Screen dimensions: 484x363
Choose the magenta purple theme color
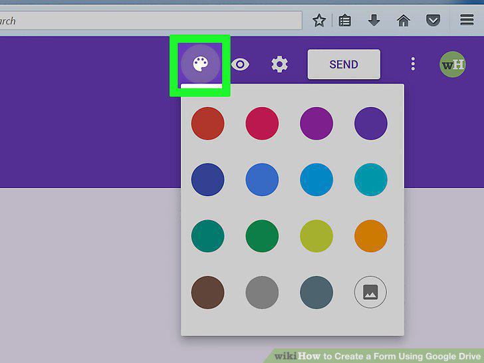coord(316,124)
